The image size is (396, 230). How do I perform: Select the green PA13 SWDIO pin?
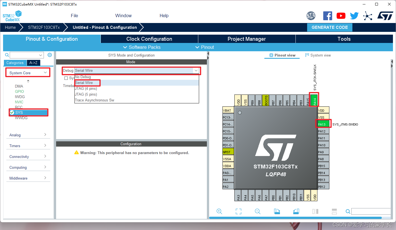pyautogui.click(x=324, y=124)
